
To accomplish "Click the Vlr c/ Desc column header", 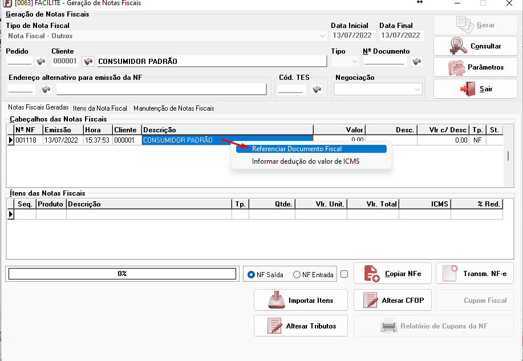I will 443,130.
